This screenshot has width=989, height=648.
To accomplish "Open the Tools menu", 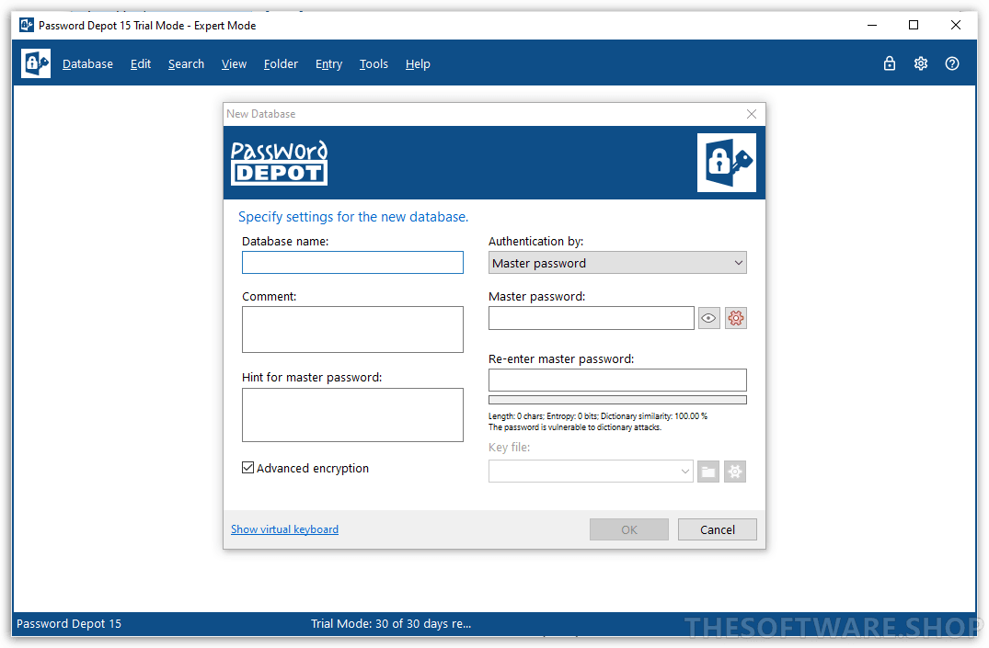I will (x=374, y=63).
